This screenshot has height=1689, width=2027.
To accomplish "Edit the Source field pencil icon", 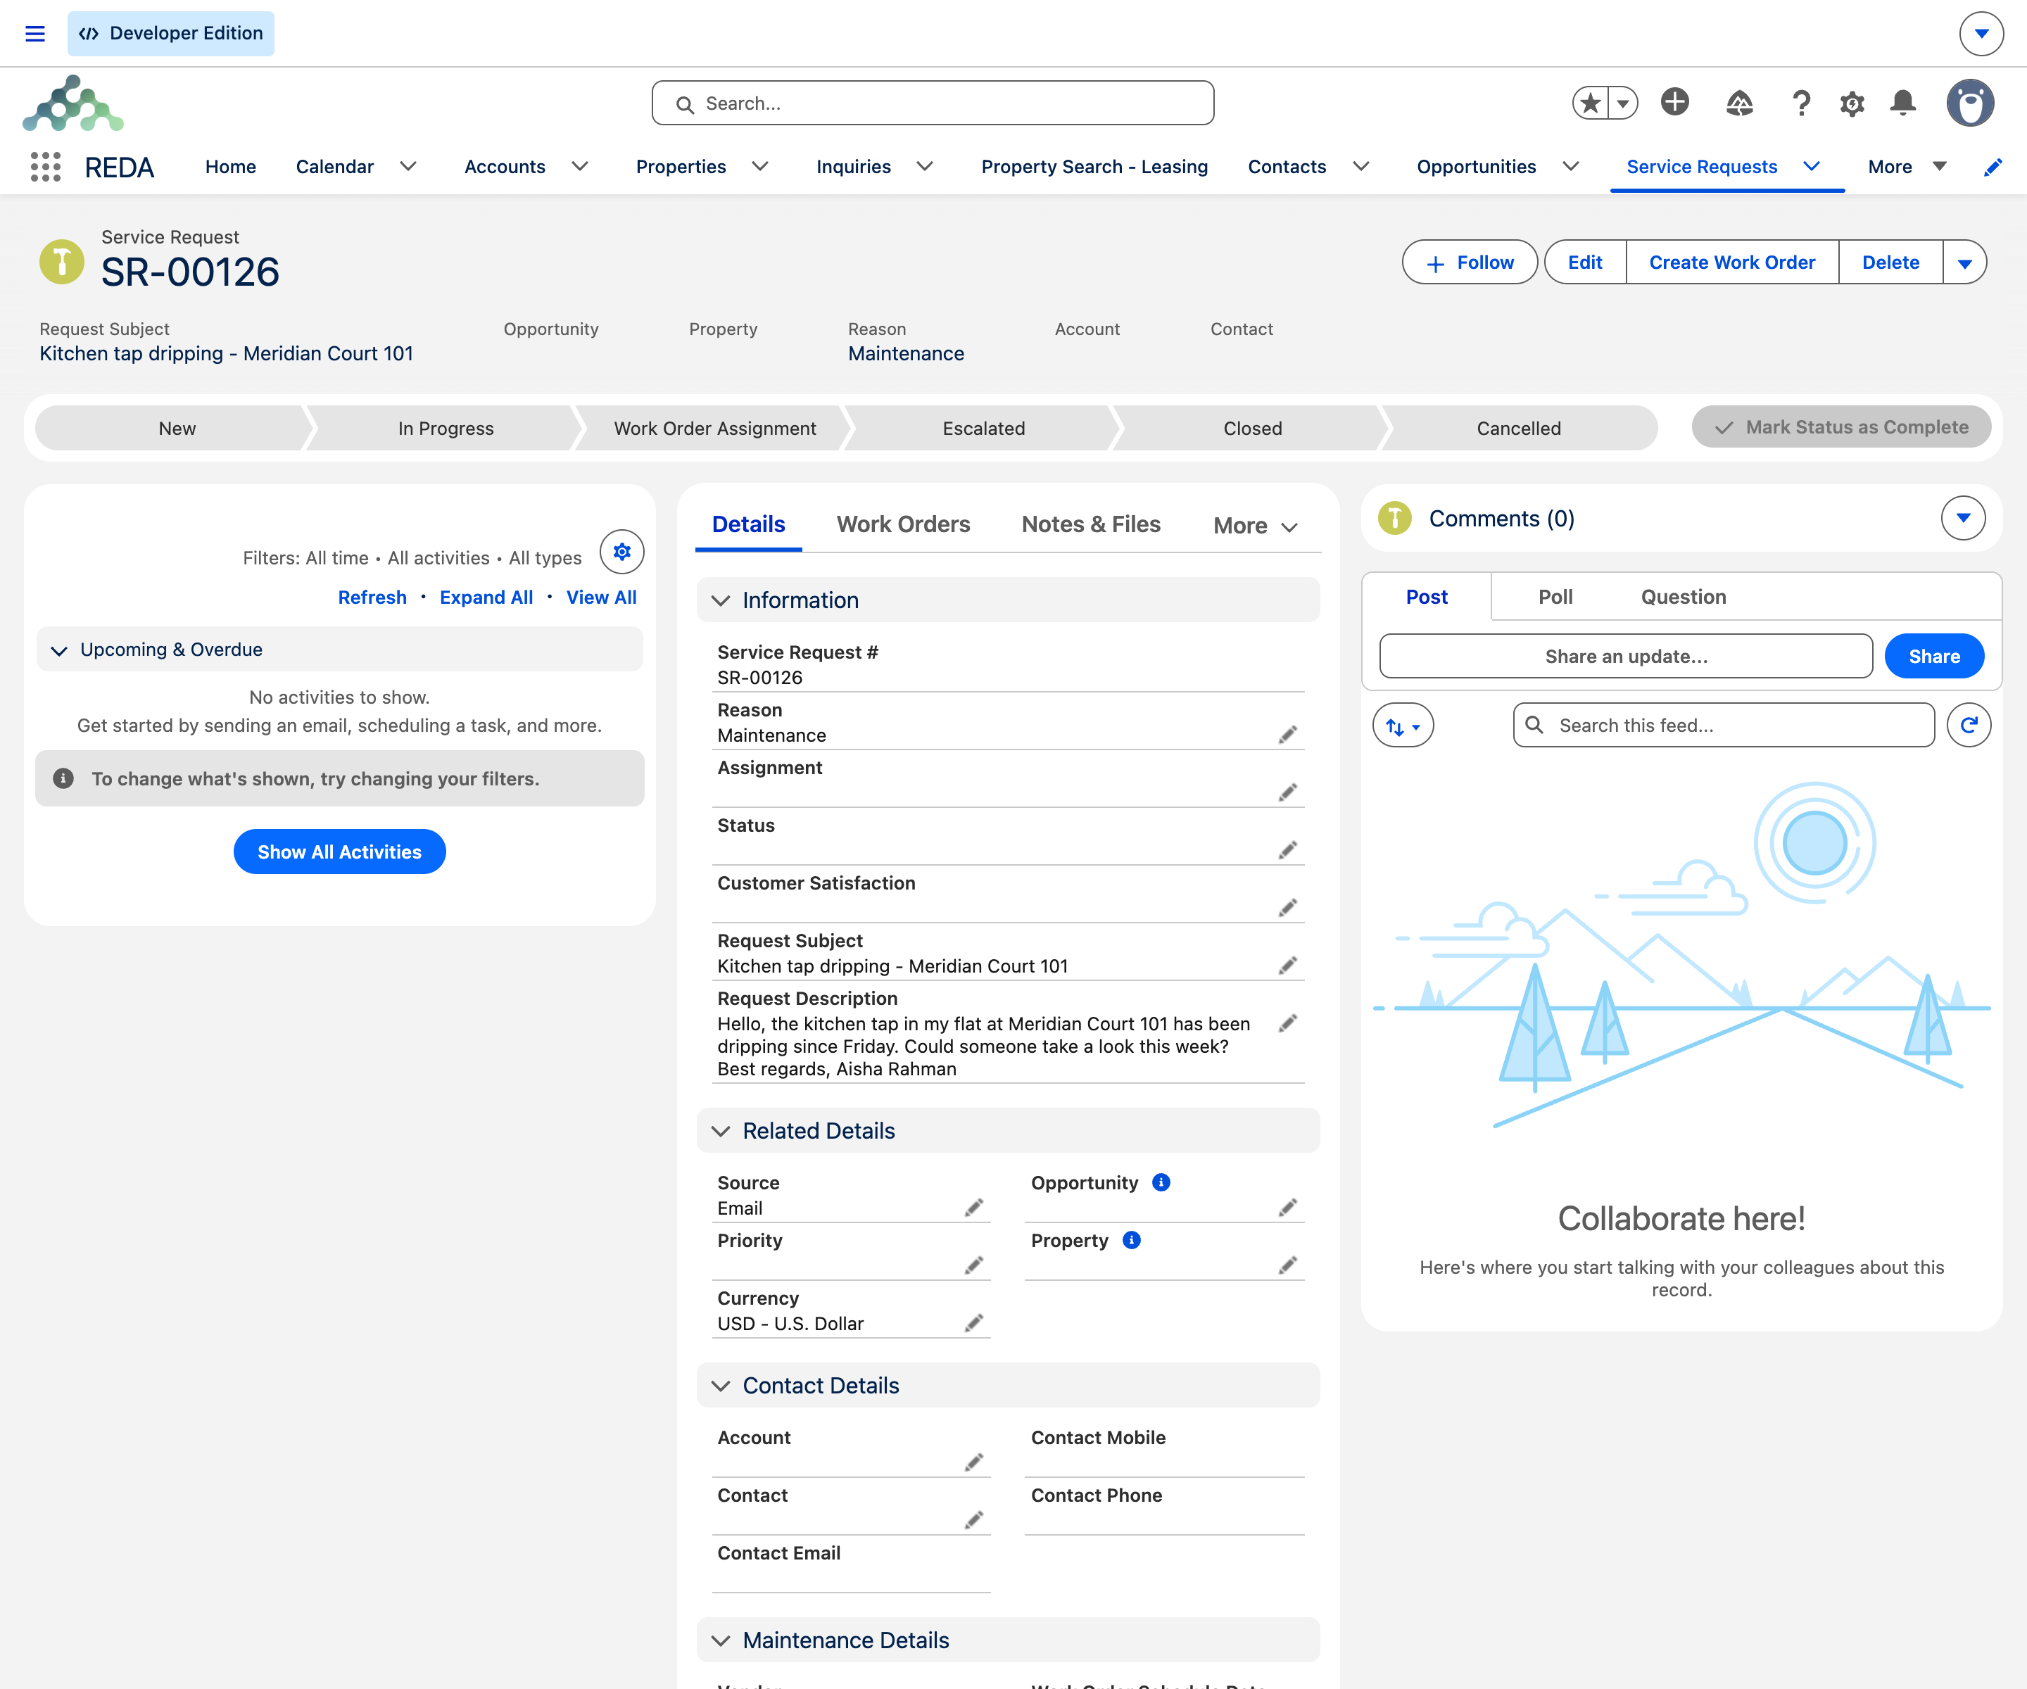I will click(974, 1208).
